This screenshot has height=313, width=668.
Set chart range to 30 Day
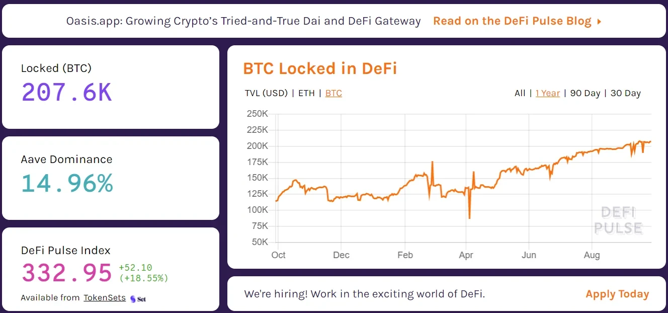(x=626, y=93)
